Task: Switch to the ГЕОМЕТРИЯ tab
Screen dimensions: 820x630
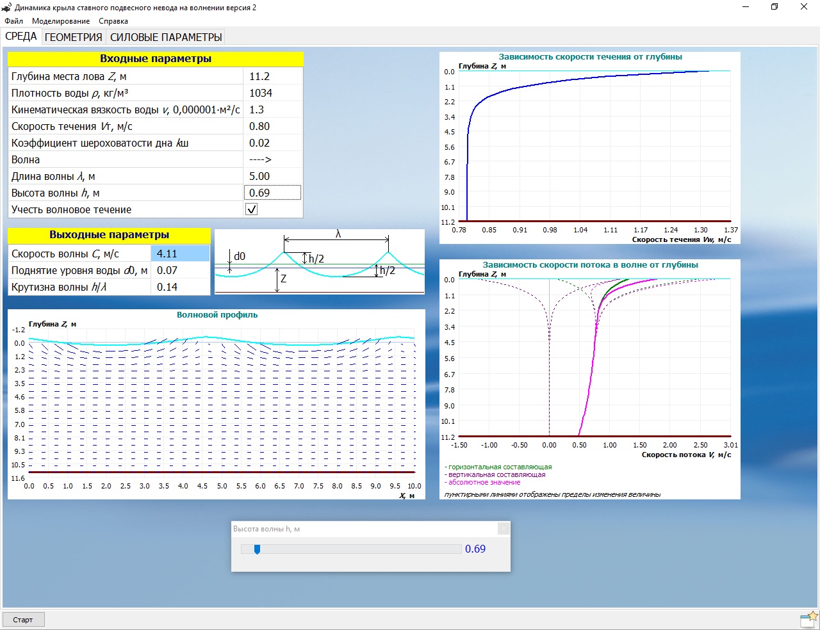Action: tap(73, 37)
